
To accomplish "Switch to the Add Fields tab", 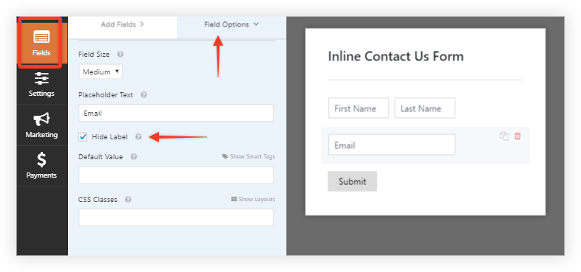I will point(122,25).
